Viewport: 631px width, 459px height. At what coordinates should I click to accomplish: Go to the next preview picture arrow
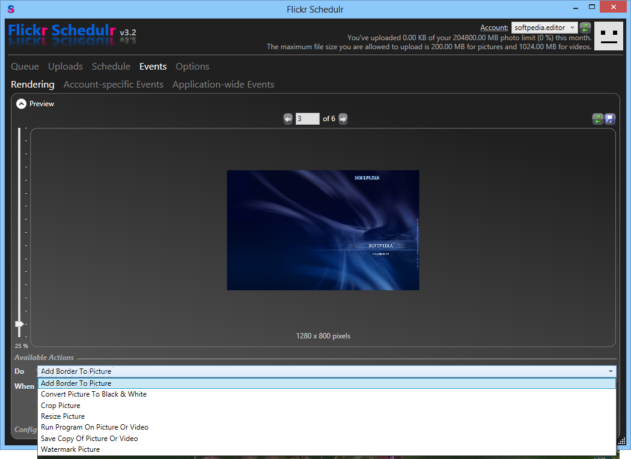click(x=343, y=119)
